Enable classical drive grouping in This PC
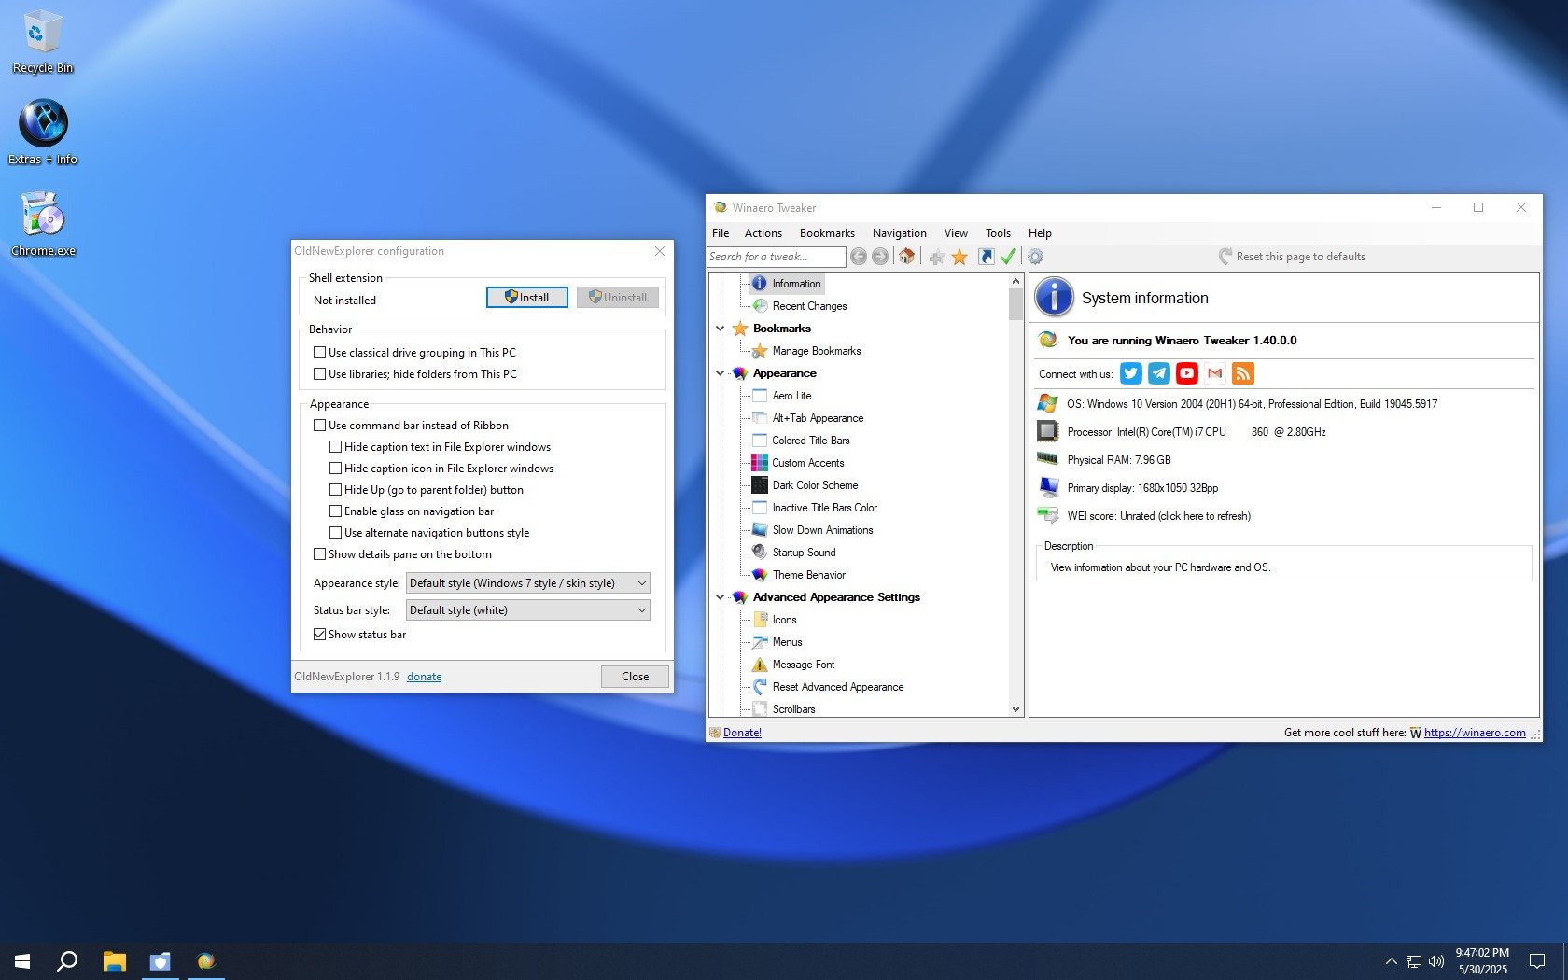 pyautogui.click(x=320, y=353)
